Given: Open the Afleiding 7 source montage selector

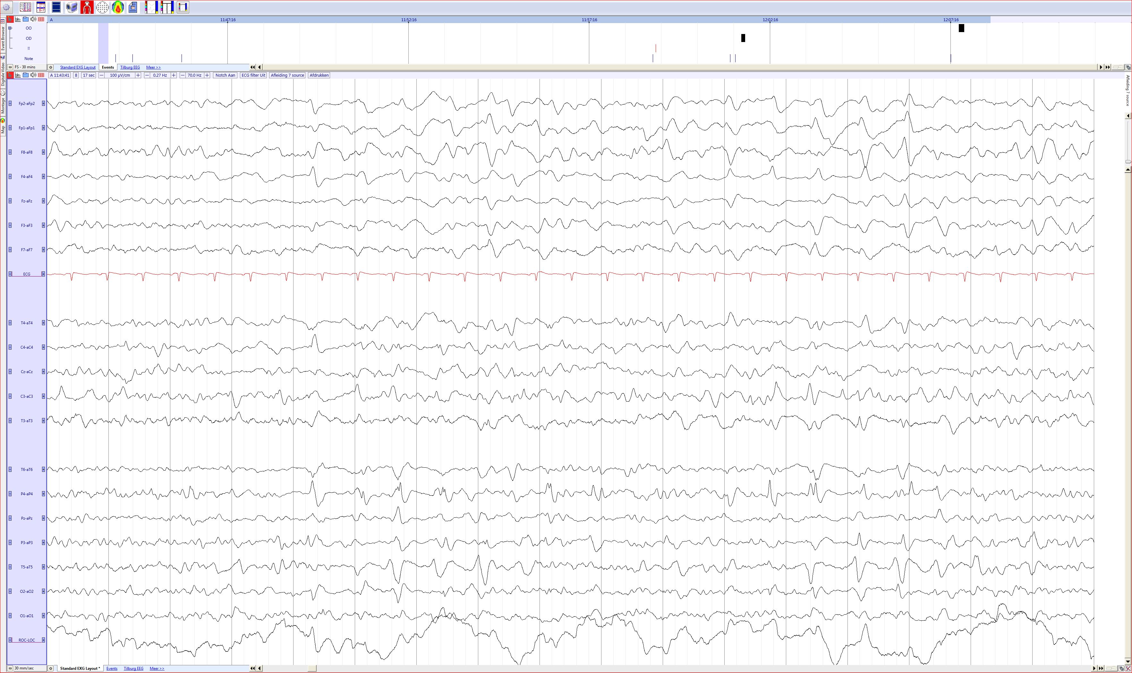Looking at the screenshot, I should coord(287,75).
